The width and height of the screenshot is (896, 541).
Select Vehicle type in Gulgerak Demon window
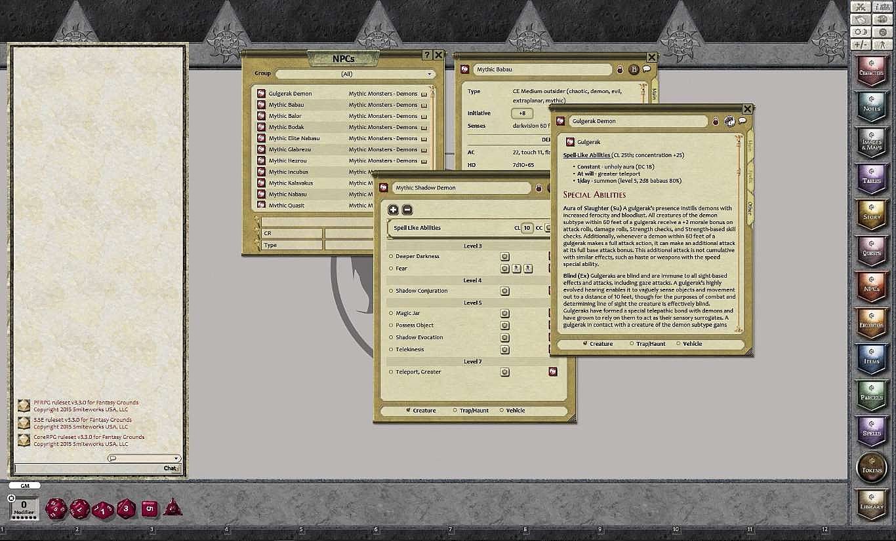click(x=678, y=344)
